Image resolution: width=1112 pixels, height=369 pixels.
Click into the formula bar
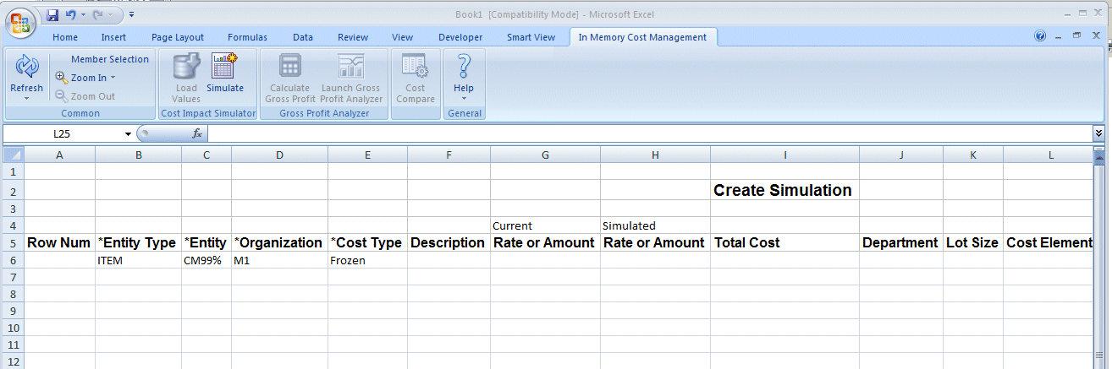point(649,133)
